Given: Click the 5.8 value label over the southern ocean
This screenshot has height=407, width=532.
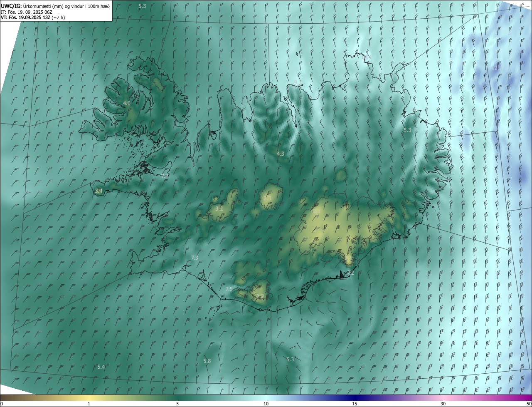Looking at the screenshot, I should [x=207, y=361].
